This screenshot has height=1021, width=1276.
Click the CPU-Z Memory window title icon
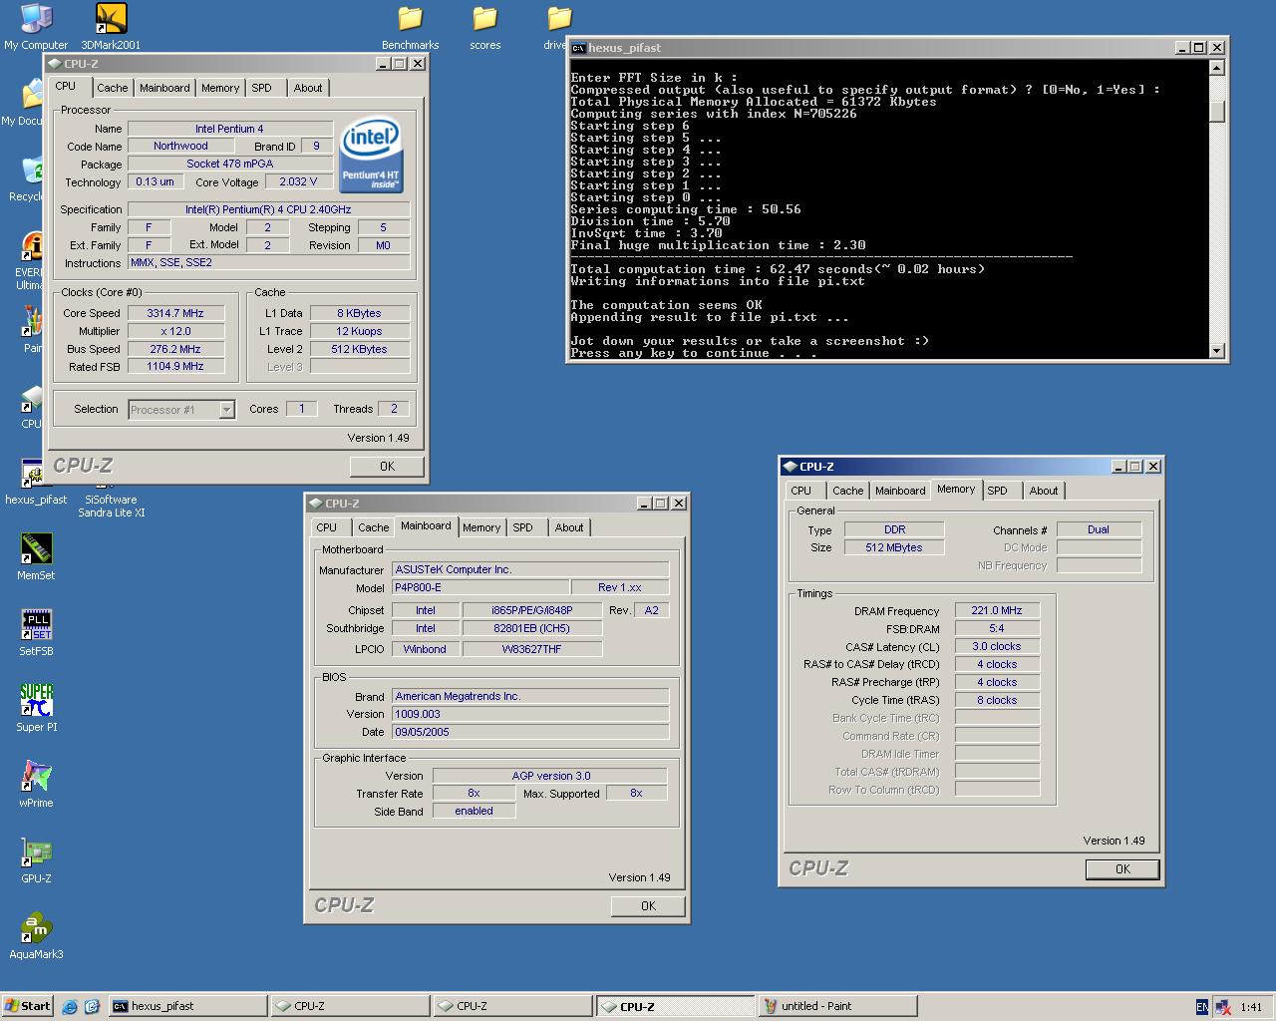(791, 466)
